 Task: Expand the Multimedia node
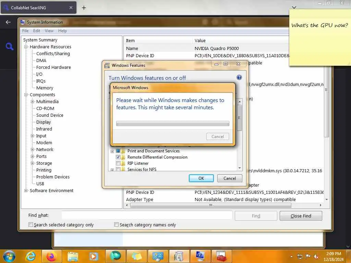point(33,101)
